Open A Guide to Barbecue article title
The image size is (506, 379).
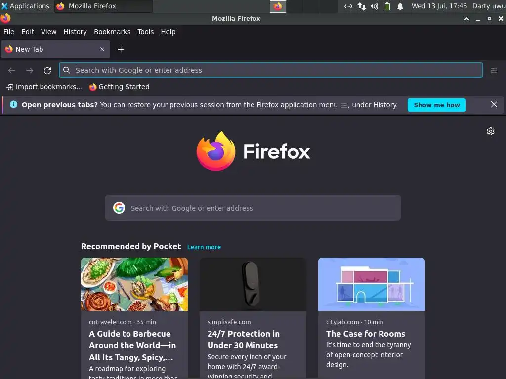(132, 345)
